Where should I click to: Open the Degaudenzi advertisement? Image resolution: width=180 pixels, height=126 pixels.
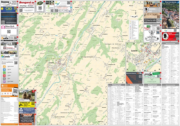click(9, 4)
